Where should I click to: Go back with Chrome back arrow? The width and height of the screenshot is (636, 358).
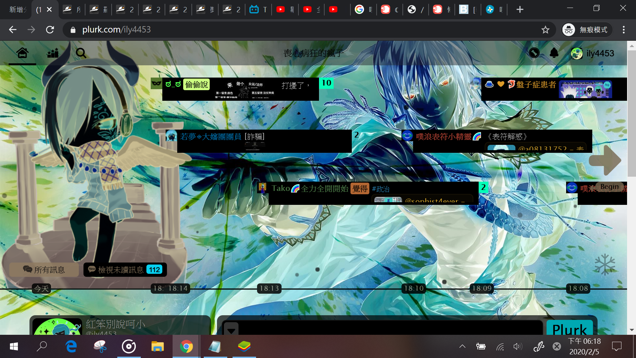coord(13,30)
